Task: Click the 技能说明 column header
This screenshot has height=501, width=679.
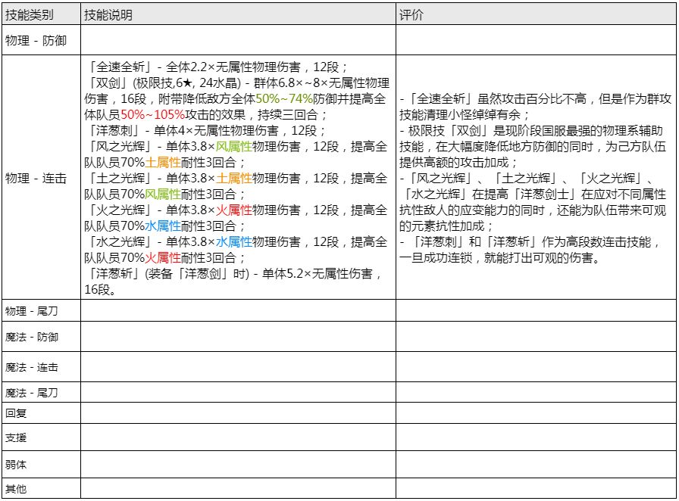Action: pos(238,14)
